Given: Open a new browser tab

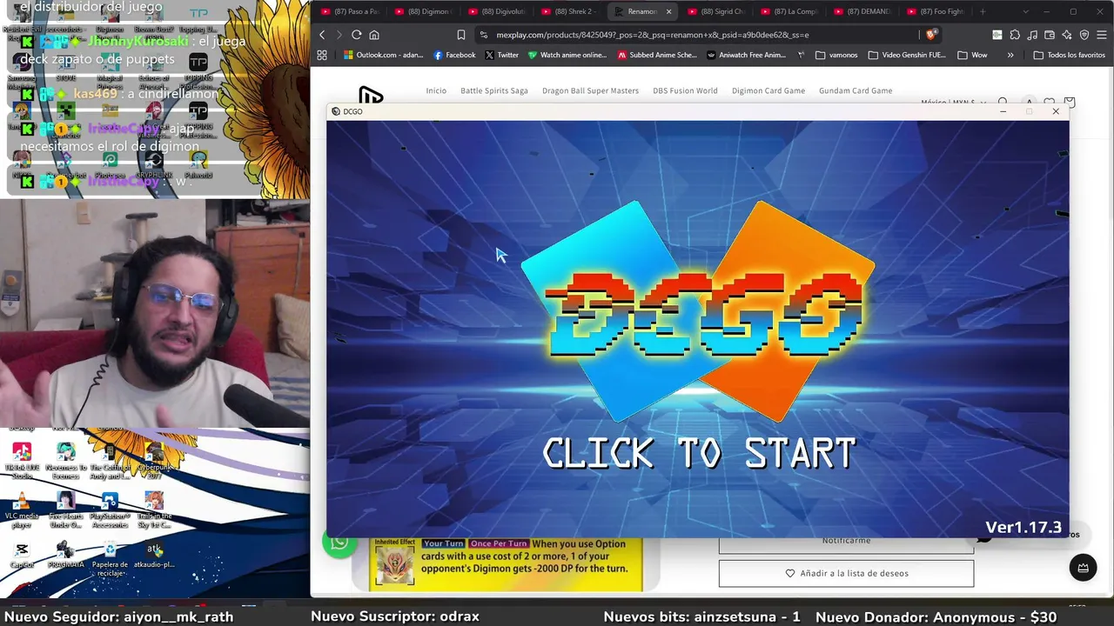Looking at the screenshot, I should coord(983,11).
